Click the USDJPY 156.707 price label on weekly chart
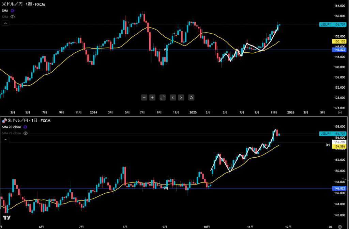 pos(329,24)
